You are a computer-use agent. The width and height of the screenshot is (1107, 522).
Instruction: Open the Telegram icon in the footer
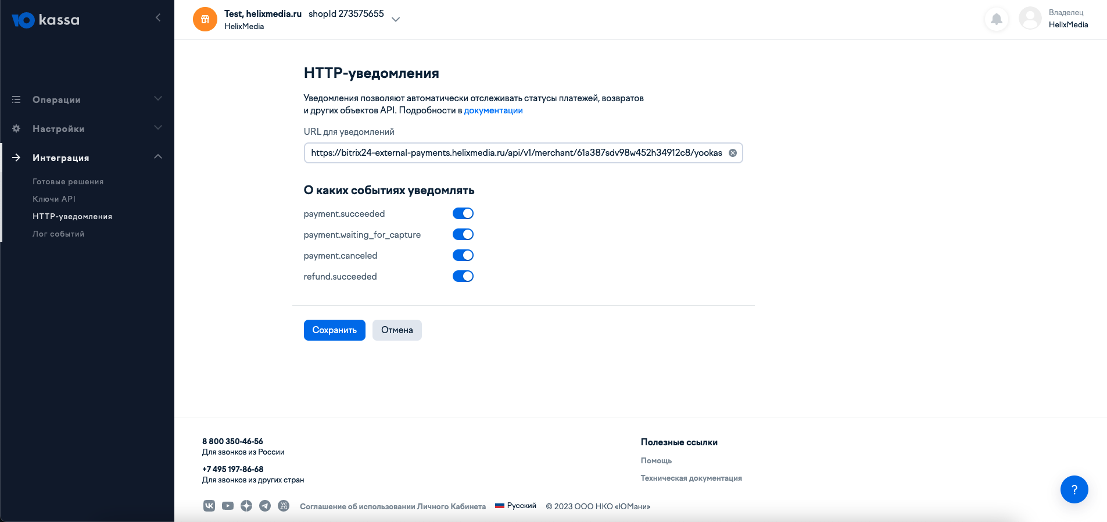(265, 506)
